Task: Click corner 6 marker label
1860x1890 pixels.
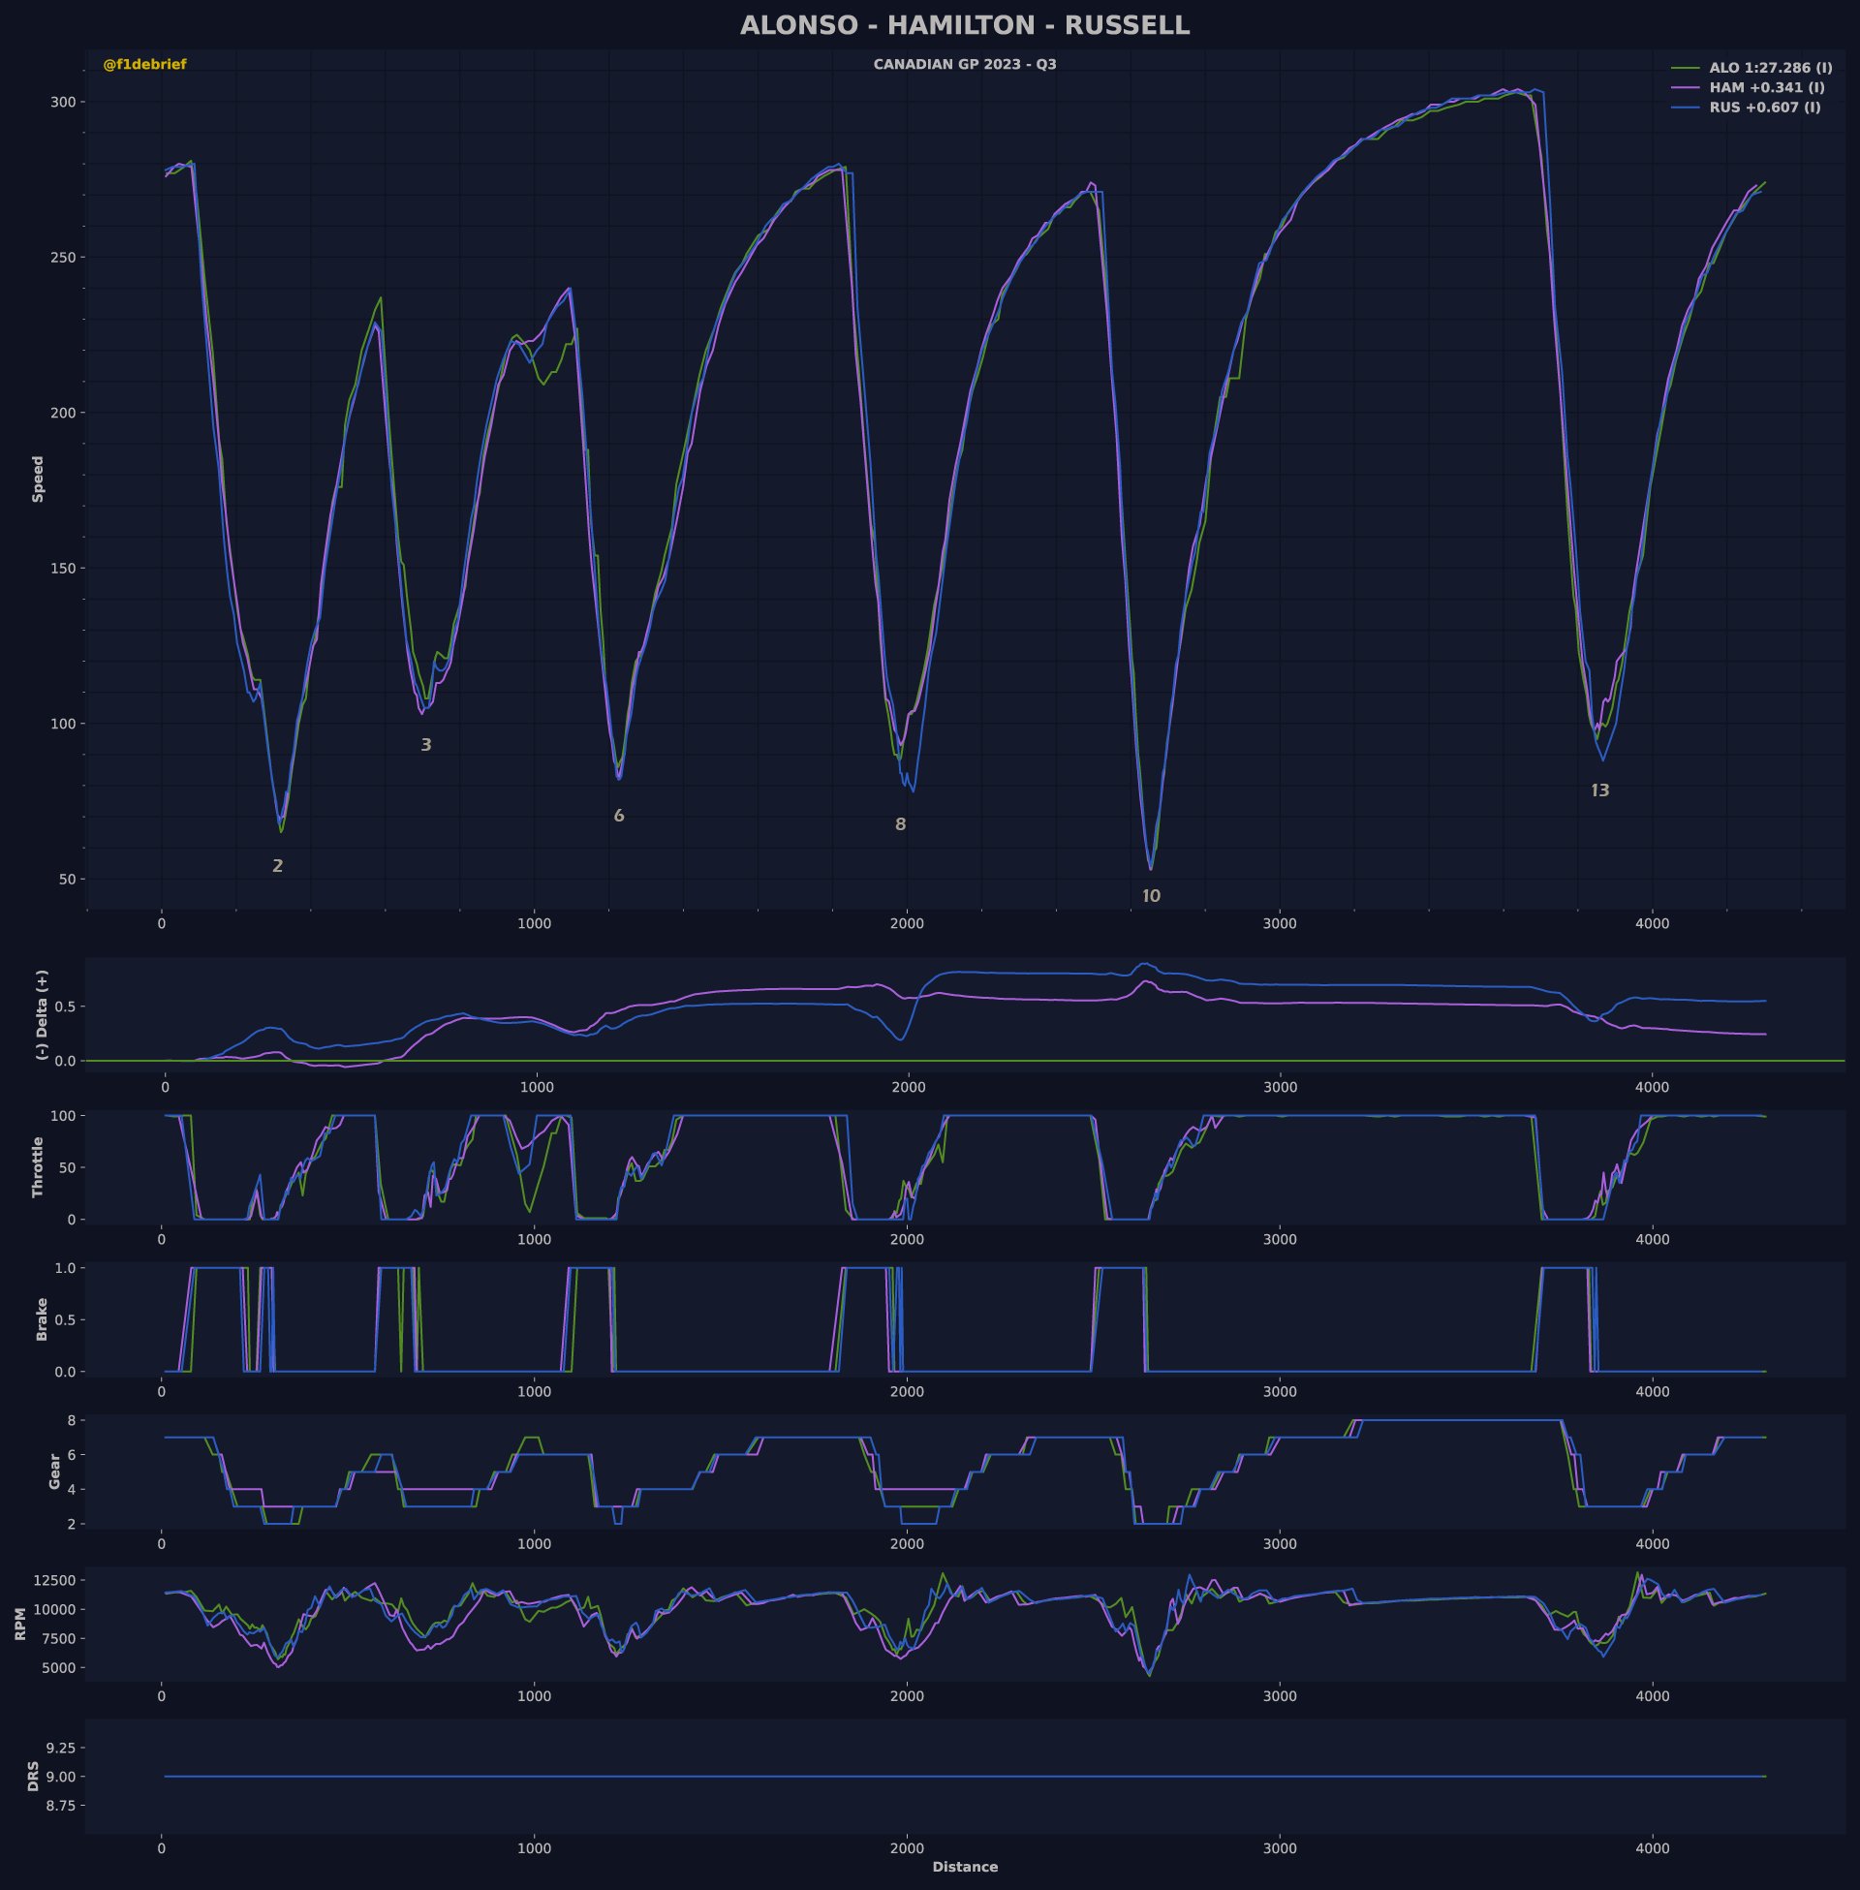Action: pyautogui.click(x=618, y=817)
